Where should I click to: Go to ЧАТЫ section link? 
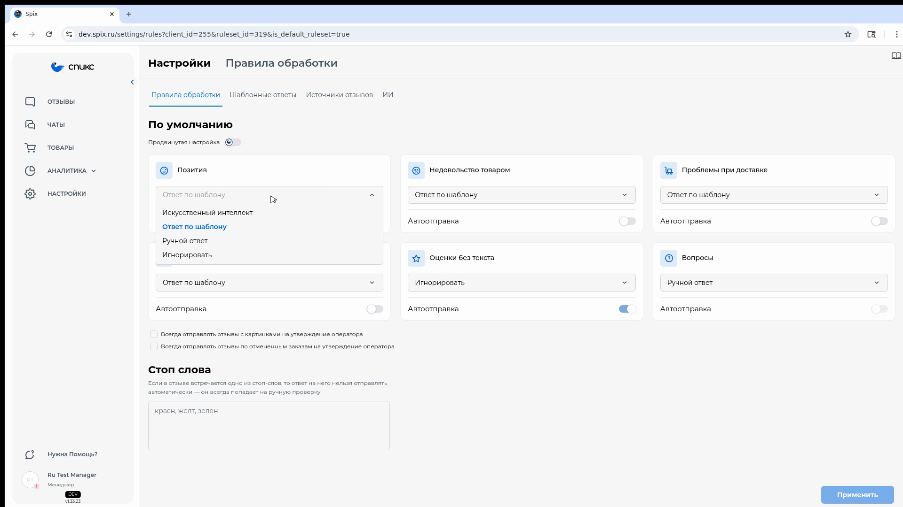56,125
